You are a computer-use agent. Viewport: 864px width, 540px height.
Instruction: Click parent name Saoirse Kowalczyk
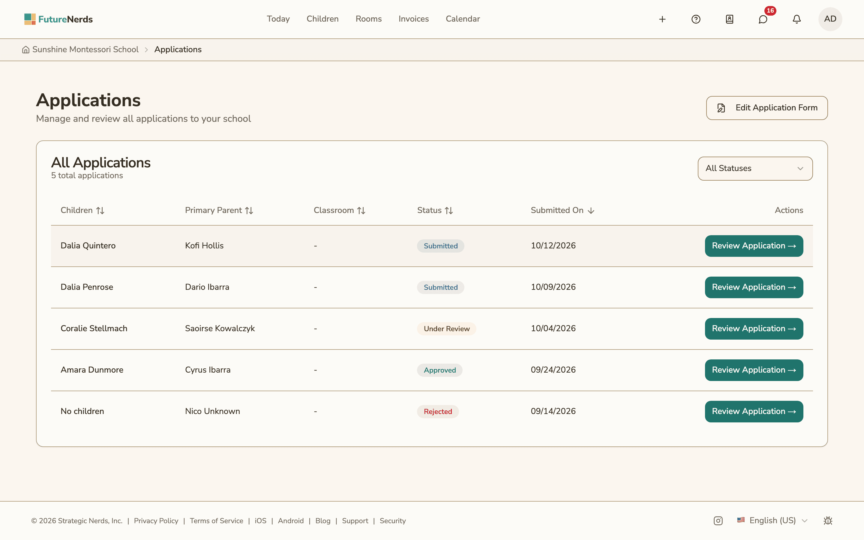click(x=220, y=328)
